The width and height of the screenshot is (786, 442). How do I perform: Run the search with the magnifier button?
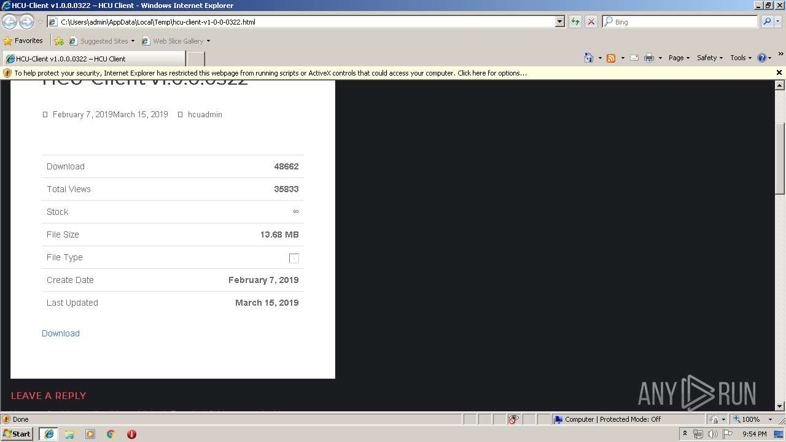(x=766, y=21)
